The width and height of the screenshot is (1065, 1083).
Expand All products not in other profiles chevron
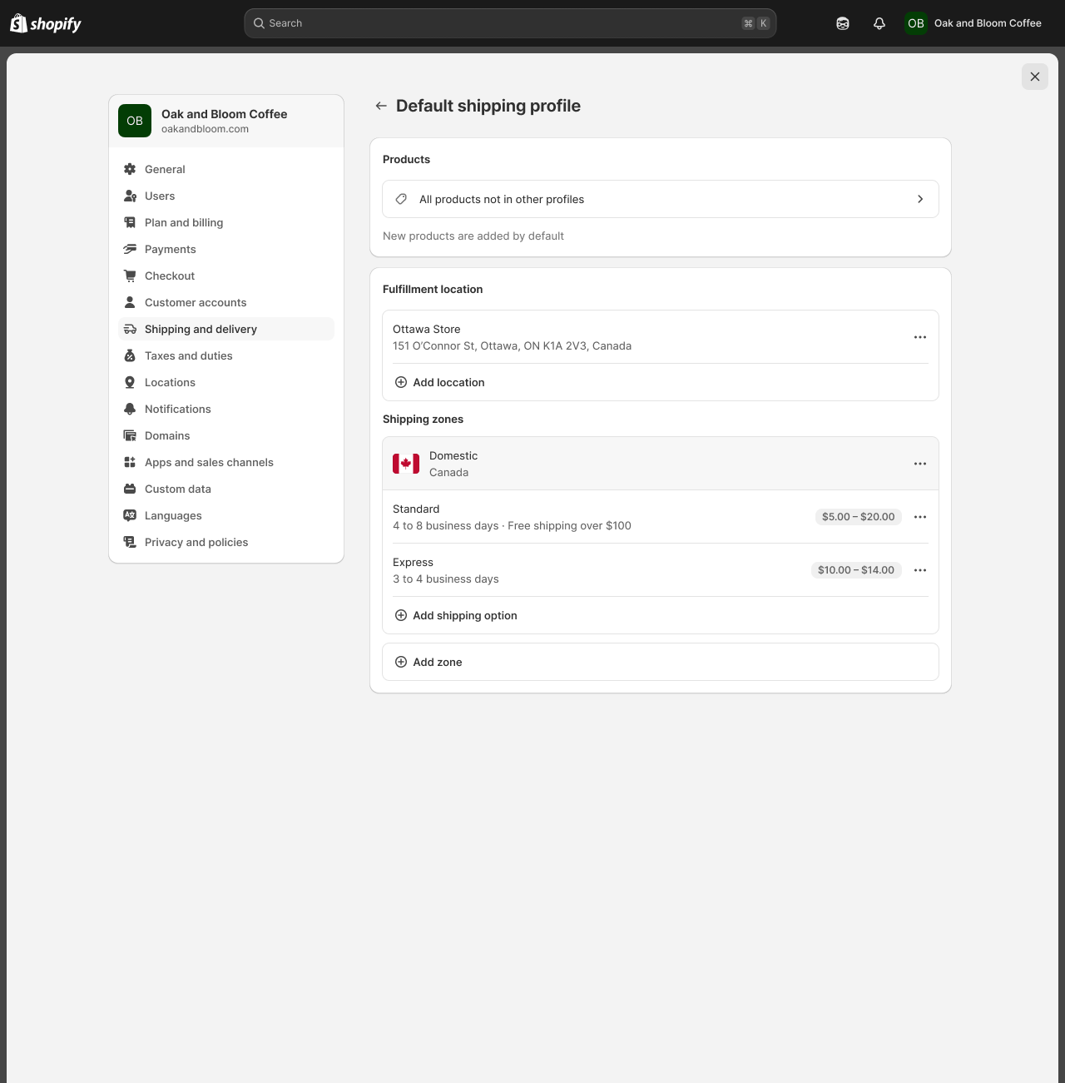coord(920,199)
